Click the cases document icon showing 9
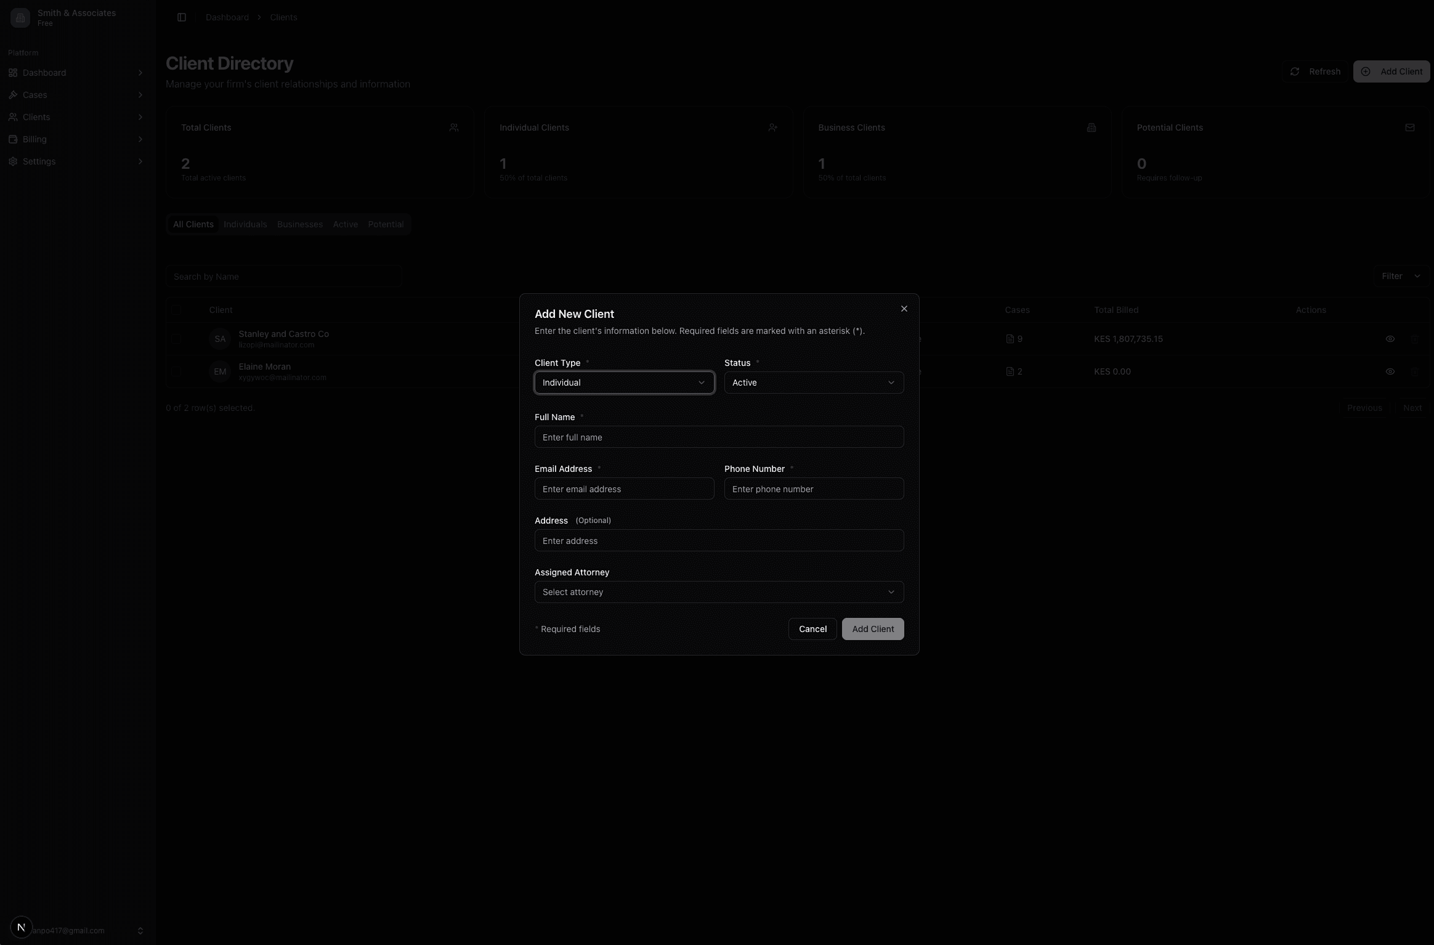Viewport: 1434px width, 945px height. 1010,339
